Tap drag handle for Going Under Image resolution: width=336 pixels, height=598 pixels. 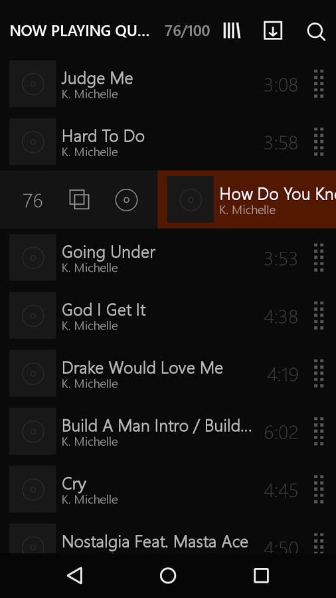coord(319,258)
